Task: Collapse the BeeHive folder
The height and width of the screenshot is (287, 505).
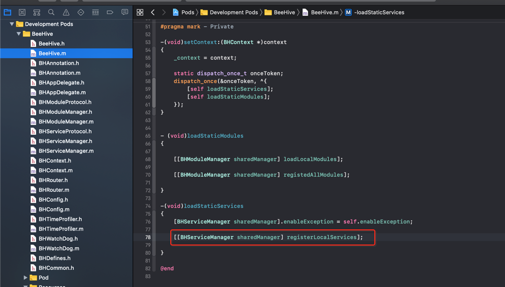Action: [x=19, y=34]
